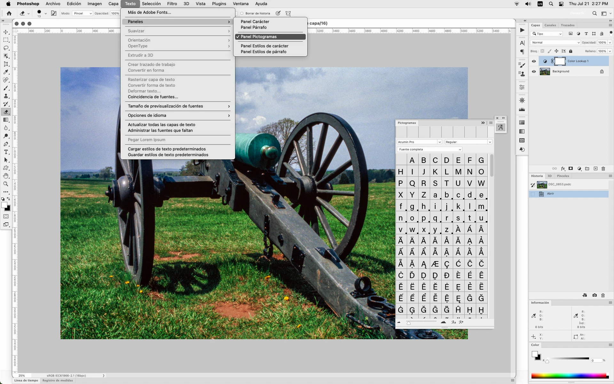
Task: Create snapshot with History camera icon
Action: [x=594, y=295]
